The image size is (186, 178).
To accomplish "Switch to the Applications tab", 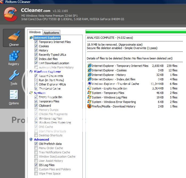I will click(x=51, y=33).
